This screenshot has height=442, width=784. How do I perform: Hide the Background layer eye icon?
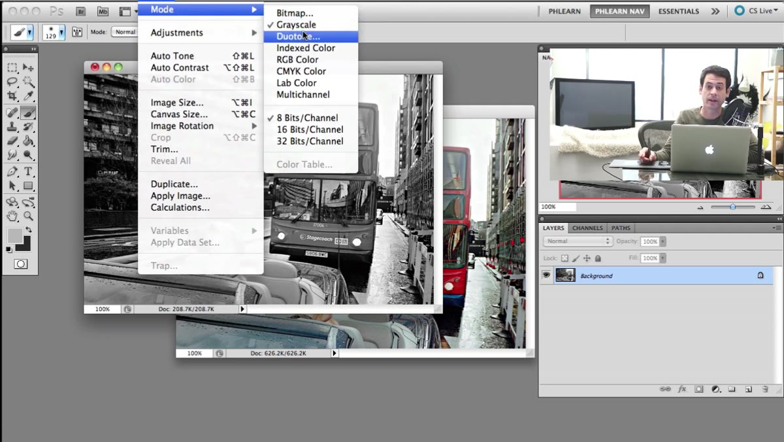546,275
